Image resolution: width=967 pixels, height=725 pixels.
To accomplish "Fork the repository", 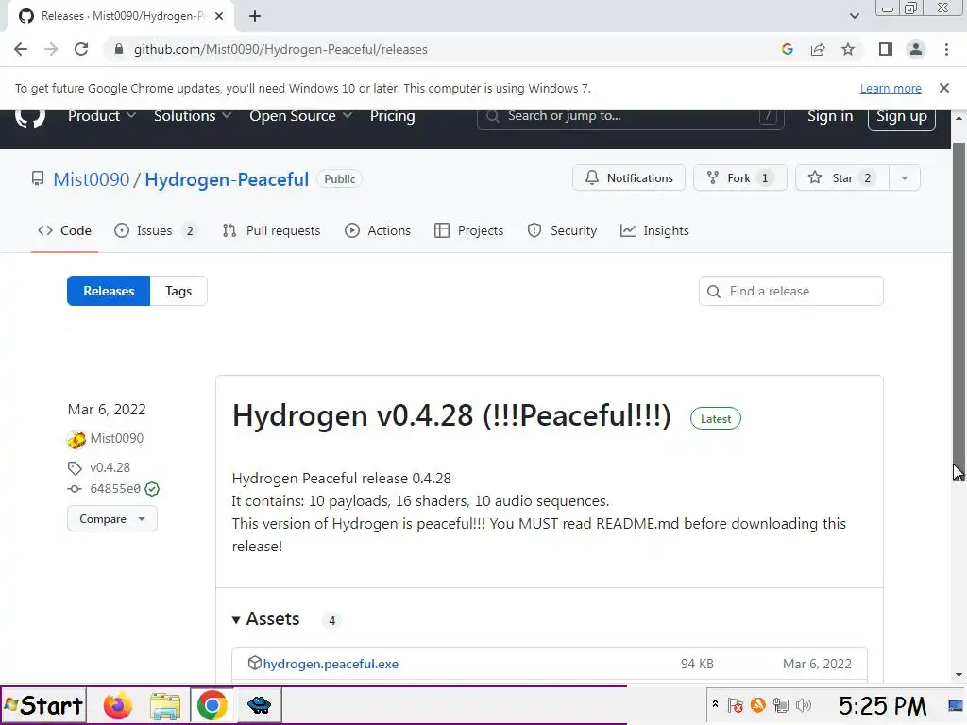I will tap(739, 178).
